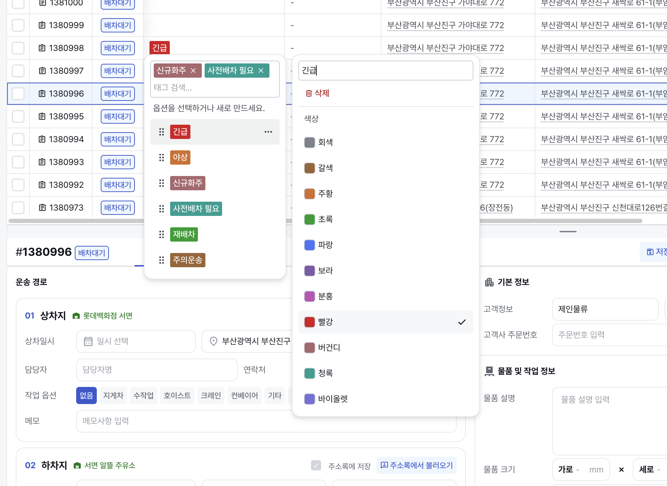Click the icon next to 물품 및 작업 정보

pyautogui.click(x=489, y=371)
